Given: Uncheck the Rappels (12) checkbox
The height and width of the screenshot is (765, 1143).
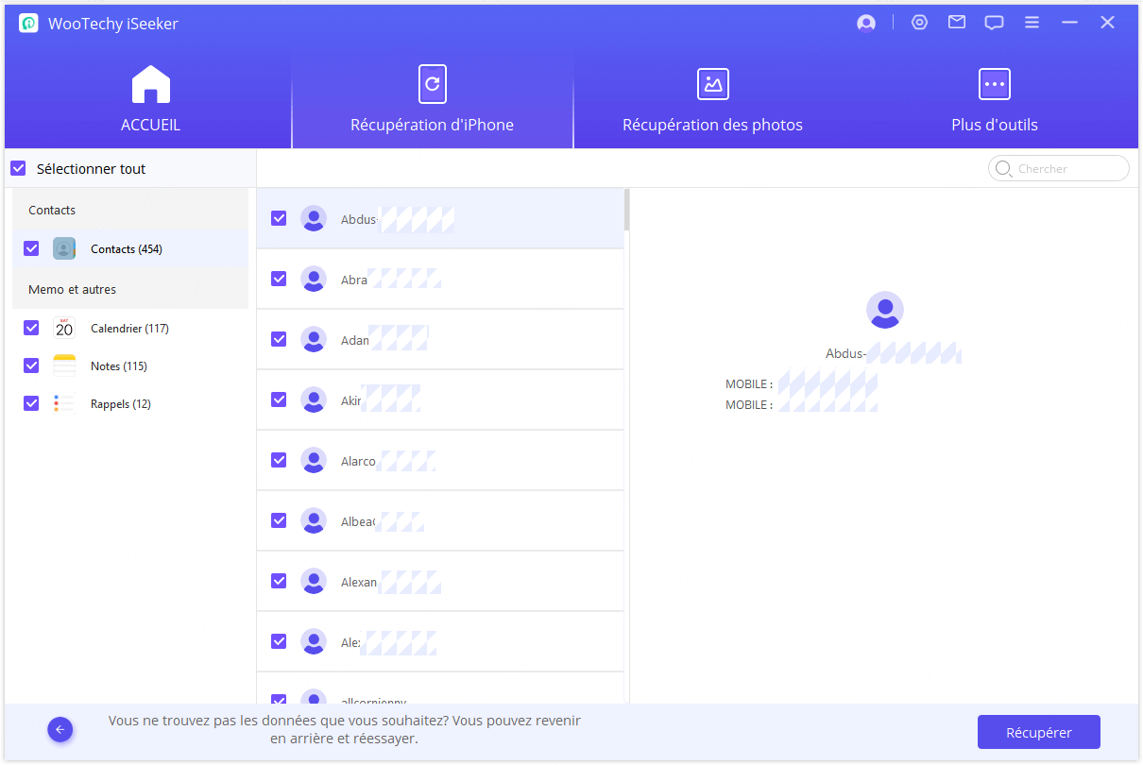Looking at the screenshot, I should pos(31,403).
